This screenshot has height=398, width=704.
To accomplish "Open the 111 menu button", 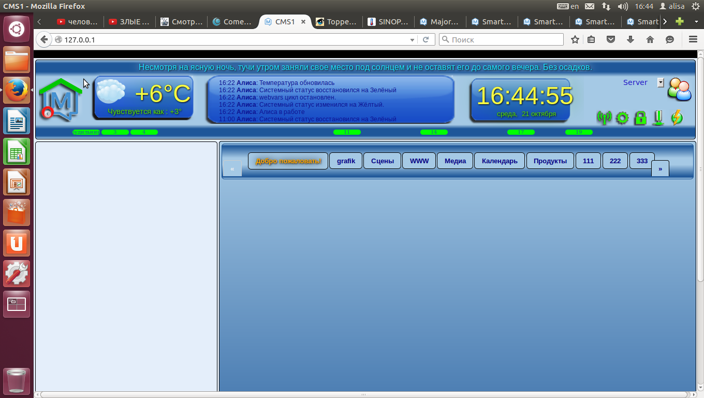I will tap(588, 161).
